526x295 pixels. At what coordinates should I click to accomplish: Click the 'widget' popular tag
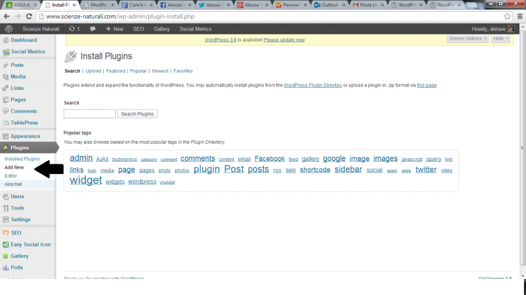click(86, 180)
